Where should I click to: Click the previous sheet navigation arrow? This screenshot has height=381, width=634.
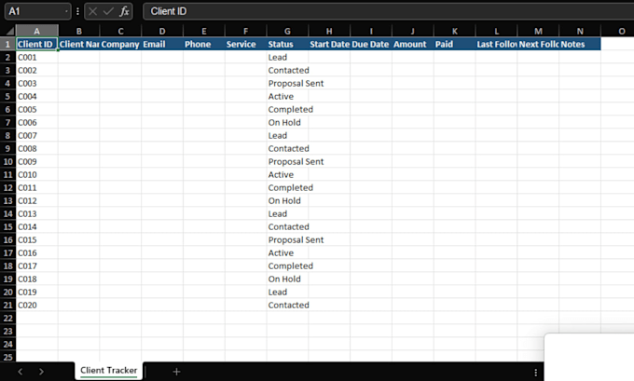(x=21, y=372)
